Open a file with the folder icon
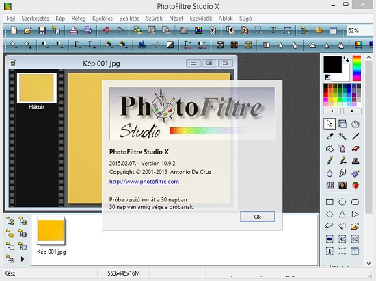Viewport: 376px width, 281px height. [28, 31]
